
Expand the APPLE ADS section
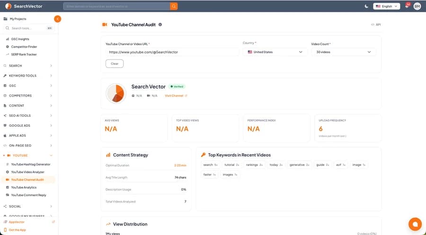click(x=28, y=135)
